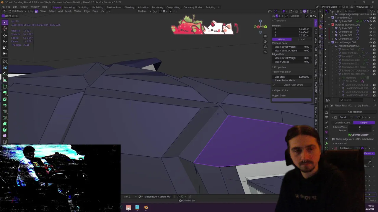
Task: Hide Cylinder.557 with its eye icon
Action: pyautogui.click(x=371, y=28)
